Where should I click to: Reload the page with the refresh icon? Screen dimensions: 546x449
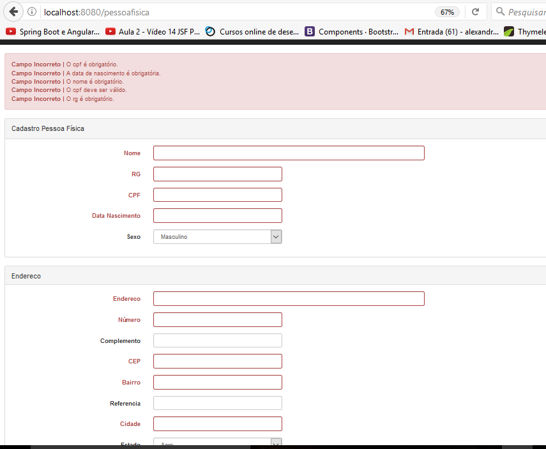475,12
